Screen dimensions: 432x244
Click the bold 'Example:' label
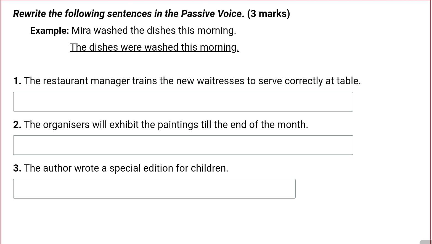pyautogui.click(x=49, y=30)
